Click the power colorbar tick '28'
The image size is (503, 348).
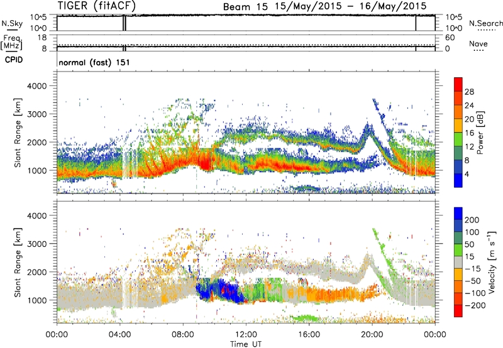click(x=469, y=92)
